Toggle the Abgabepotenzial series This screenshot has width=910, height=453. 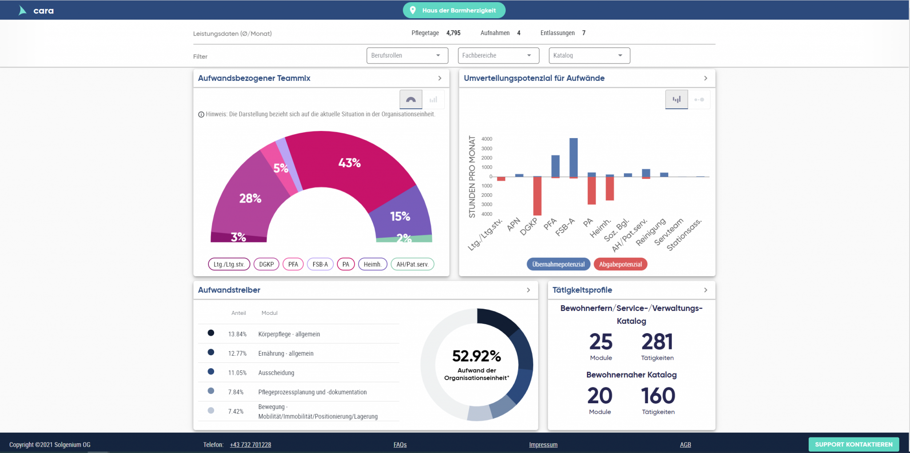tap(620, 264)
